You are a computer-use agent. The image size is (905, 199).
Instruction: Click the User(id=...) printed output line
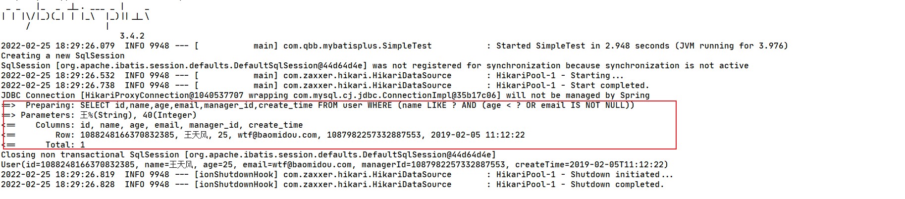pyautogui.click(x=334, y=165)
